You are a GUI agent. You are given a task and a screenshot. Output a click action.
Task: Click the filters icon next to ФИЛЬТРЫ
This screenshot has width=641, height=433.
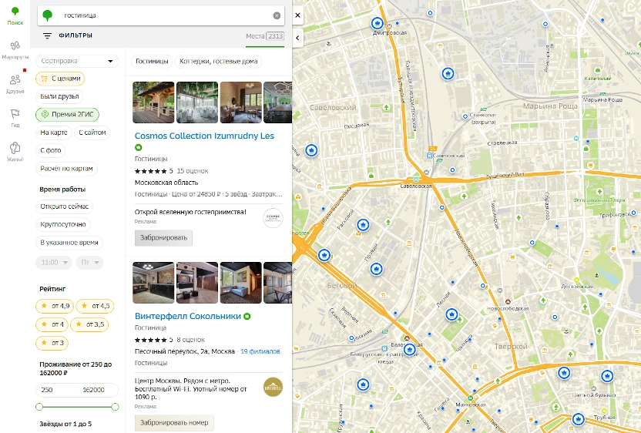47,36
